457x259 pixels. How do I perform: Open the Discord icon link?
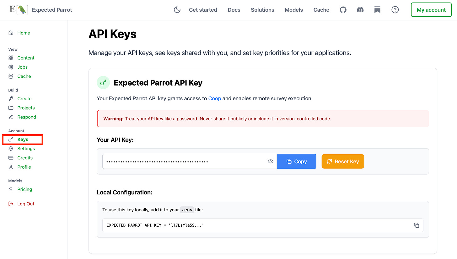click(x=360, y=10)
